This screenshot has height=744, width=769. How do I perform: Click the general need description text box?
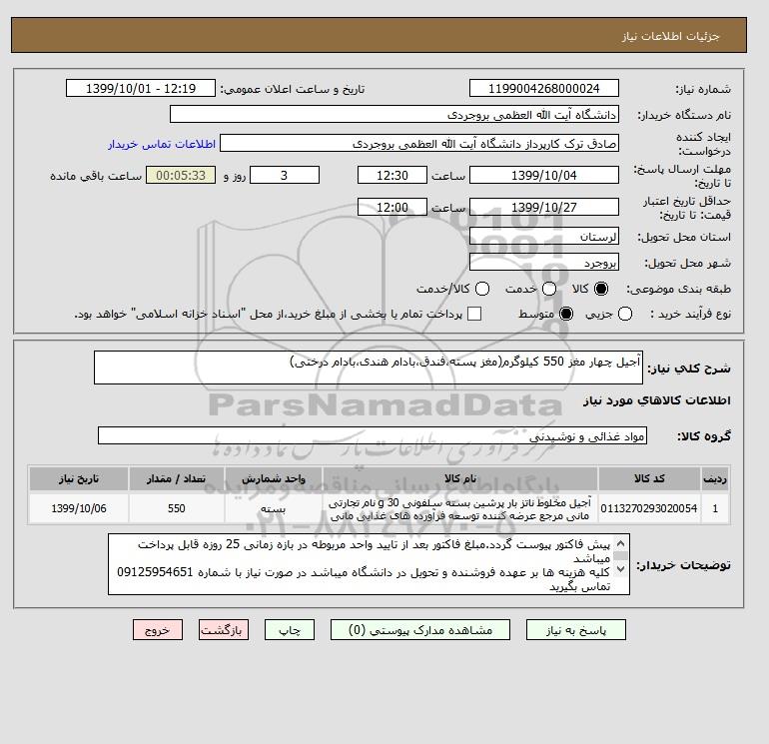(369, 368)
